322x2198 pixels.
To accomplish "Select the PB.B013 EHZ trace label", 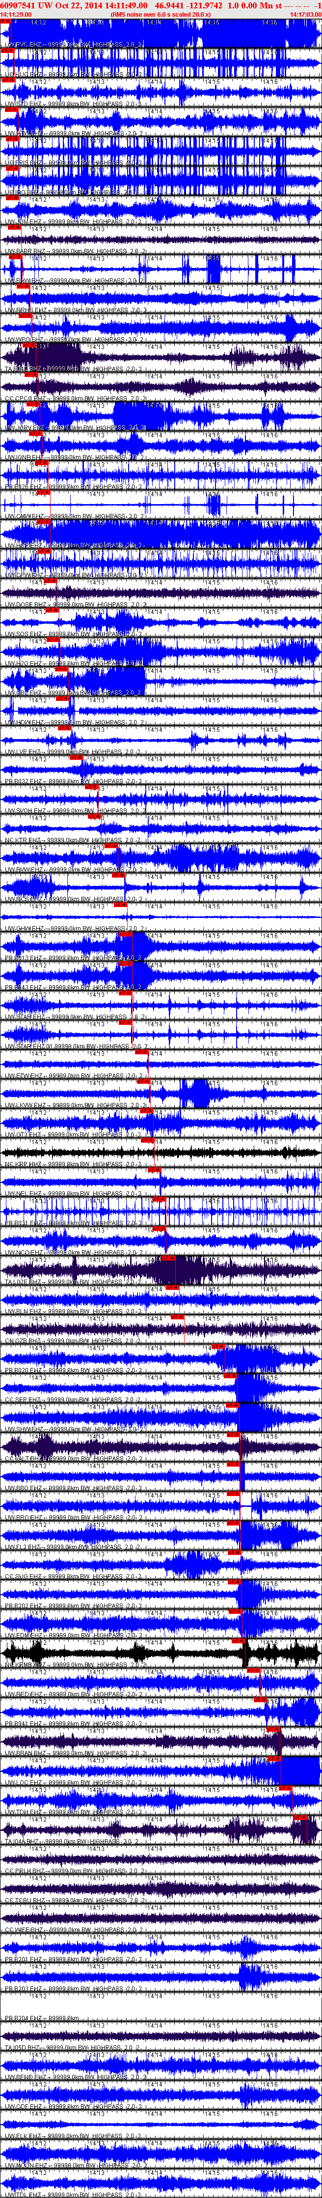I will click(75, 957).
